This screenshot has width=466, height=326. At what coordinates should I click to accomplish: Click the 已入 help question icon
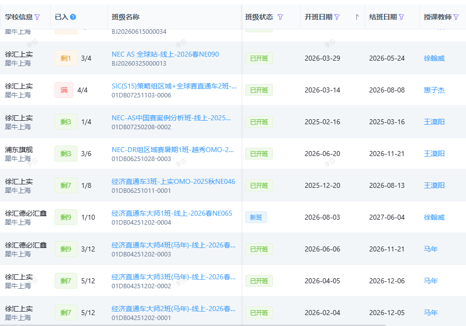click(73, 17)
